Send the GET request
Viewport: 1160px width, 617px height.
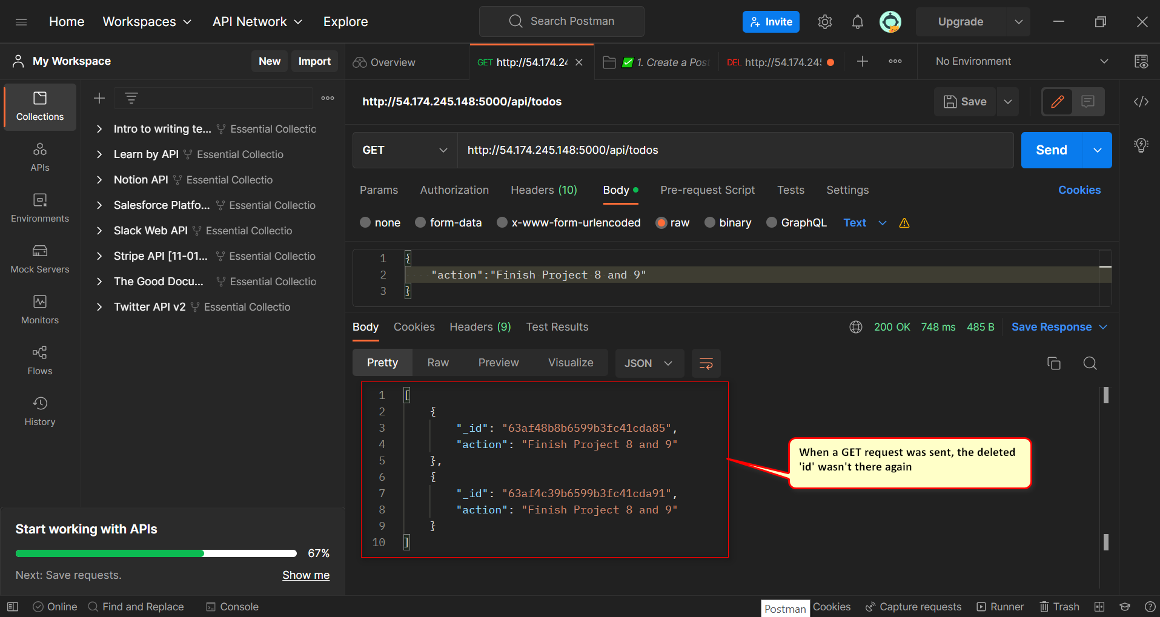pos(1052,150)
